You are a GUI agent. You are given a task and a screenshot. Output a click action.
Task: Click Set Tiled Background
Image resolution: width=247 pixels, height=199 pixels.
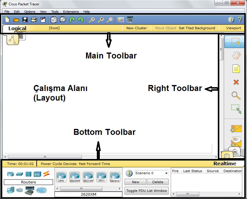(197, 28)
